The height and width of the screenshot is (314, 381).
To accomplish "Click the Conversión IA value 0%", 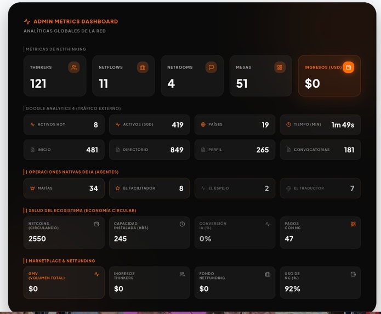I will coord(206,239).
